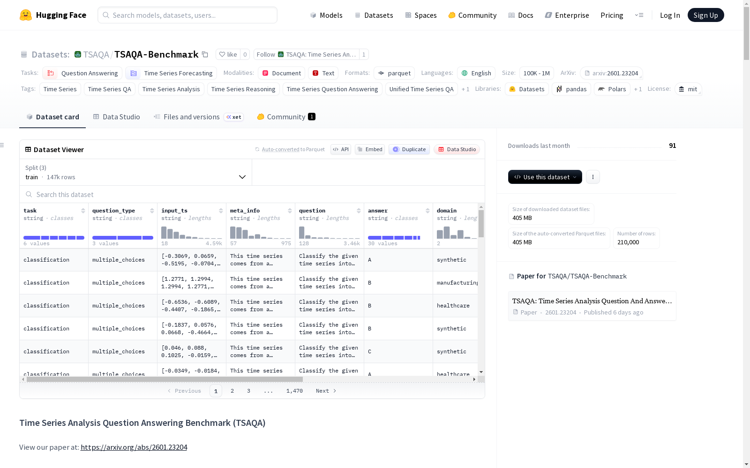Viewport: 750px width, 468px height.
Task: Select the Question Answering task tag
Action: (82, 73)
